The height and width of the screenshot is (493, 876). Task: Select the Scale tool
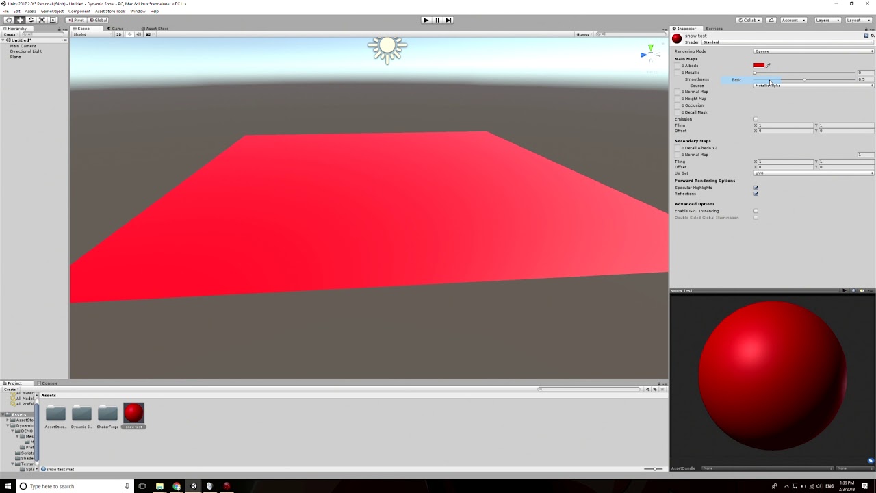click(42, 20)
